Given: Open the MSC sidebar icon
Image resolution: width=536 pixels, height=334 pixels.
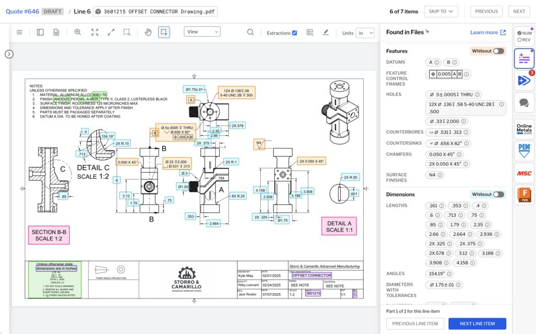Looking at the screenshot, I should point(524,174).
